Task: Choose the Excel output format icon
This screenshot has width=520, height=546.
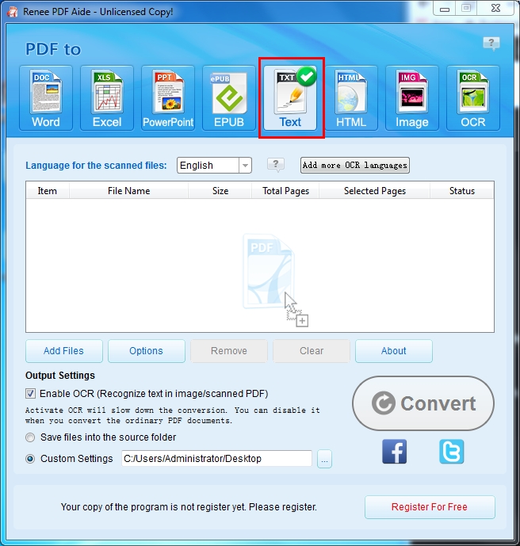Action: [x=107, y=98]
